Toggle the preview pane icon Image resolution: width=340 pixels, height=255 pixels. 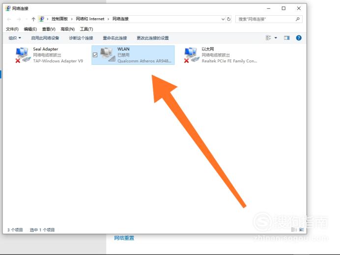point(287,38)
